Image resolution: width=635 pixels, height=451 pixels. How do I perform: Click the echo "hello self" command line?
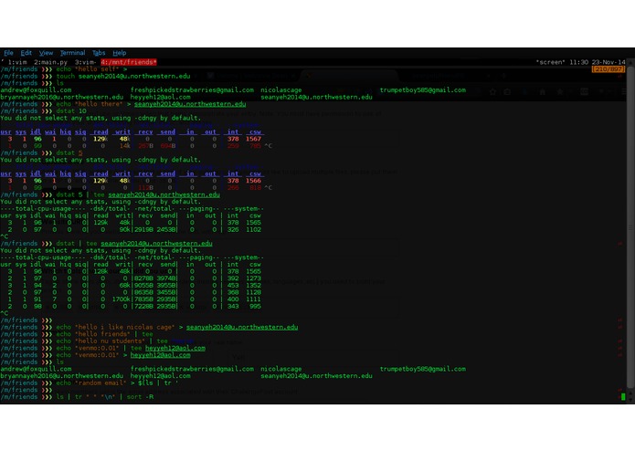coord(91,69)
